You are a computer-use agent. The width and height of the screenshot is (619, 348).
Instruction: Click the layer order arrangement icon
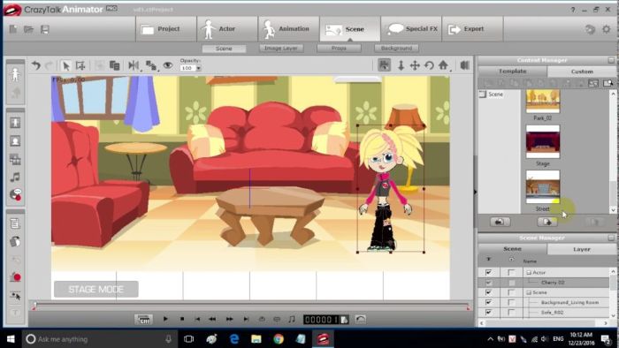point(151,65)
